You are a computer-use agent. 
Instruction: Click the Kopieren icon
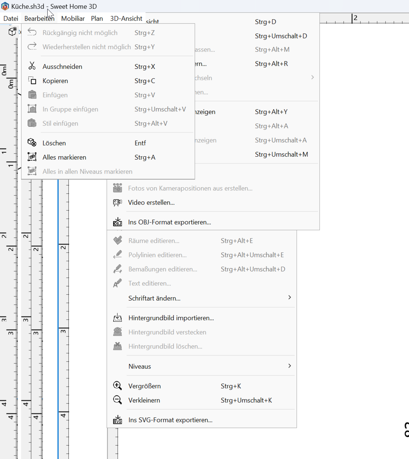click(32, 80)
